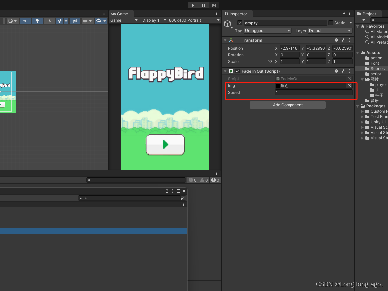
Task: Edit Position Y value field
Action: 316,48
